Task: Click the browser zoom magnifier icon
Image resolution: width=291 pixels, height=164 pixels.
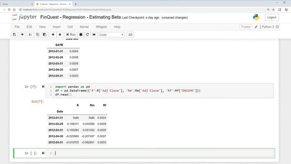Action: click(x=268, y=10)
